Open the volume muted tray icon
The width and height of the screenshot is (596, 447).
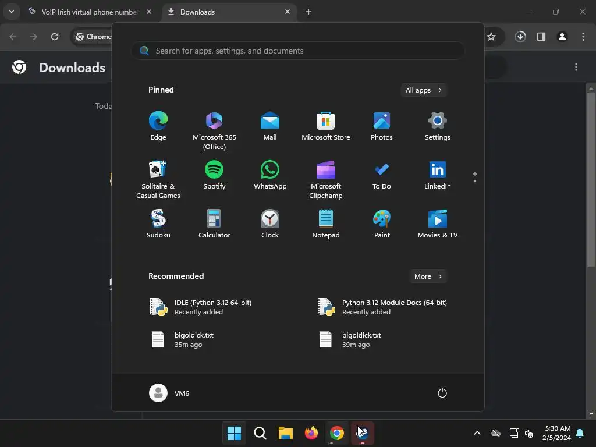[529, 433]
